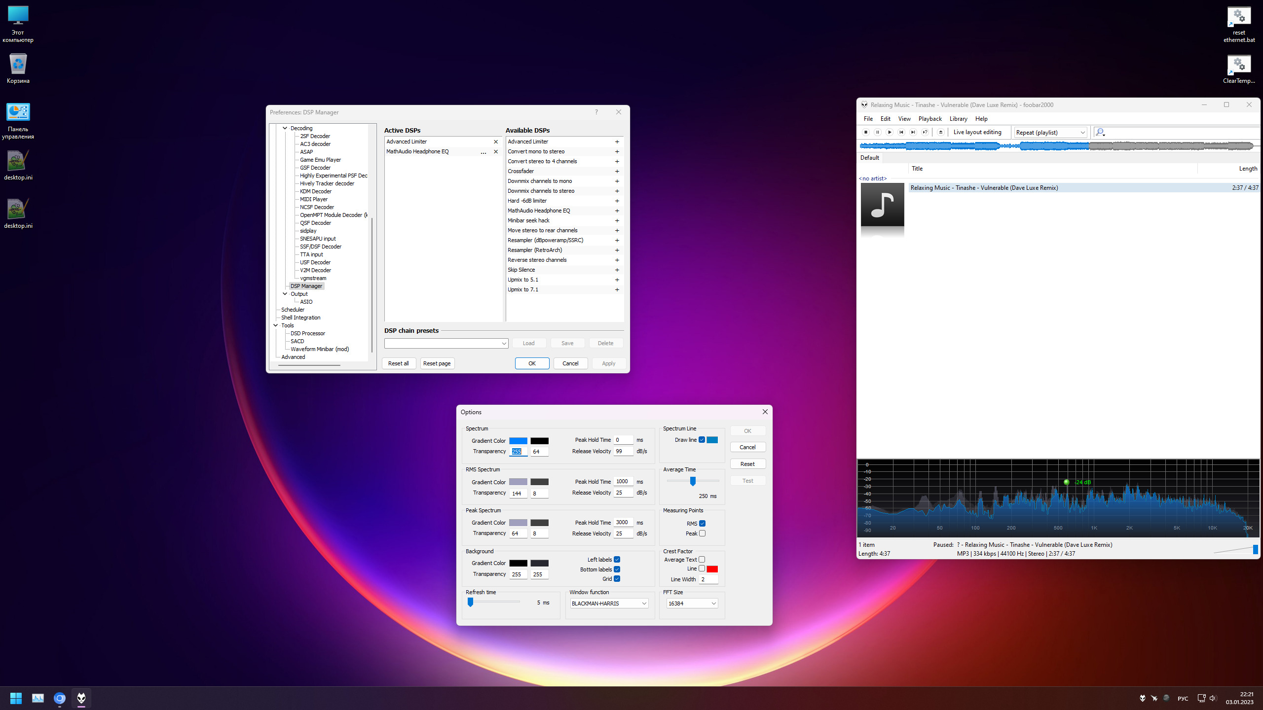Click the Reset button in Options

[747, 464]
